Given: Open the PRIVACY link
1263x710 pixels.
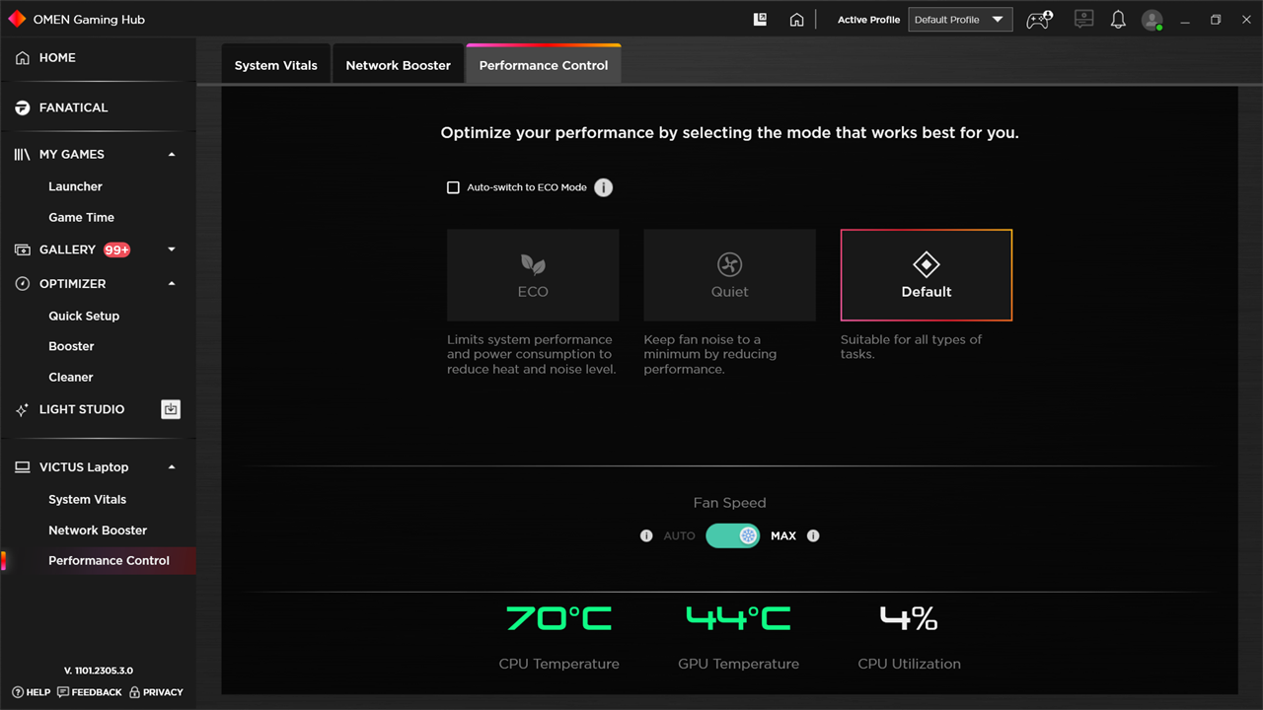Looking at the screenshot, I should pos(156,692).
